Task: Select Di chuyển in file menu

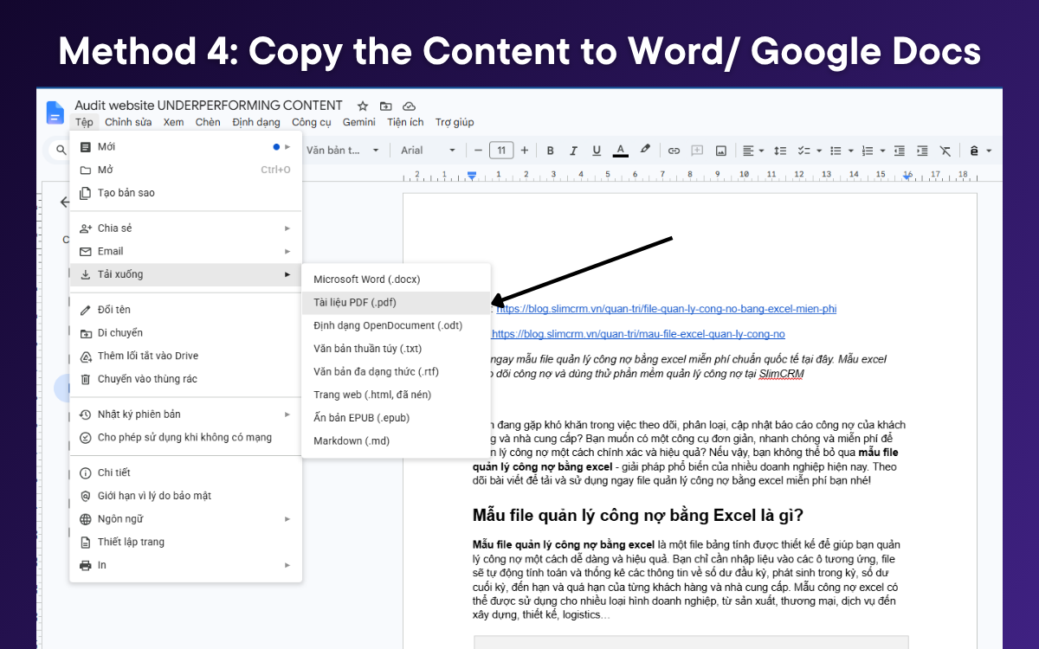Action: pyautogui.click(x=185, y=333)
